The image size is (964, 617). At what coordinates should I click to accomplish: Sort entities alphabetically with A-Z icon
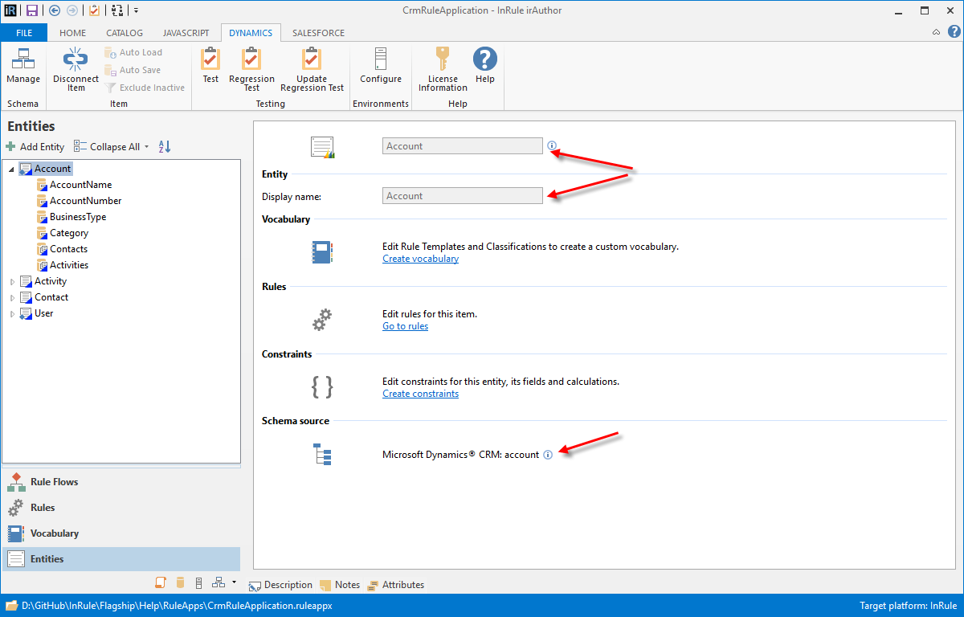pyautogui.click(x=165, y=146)
